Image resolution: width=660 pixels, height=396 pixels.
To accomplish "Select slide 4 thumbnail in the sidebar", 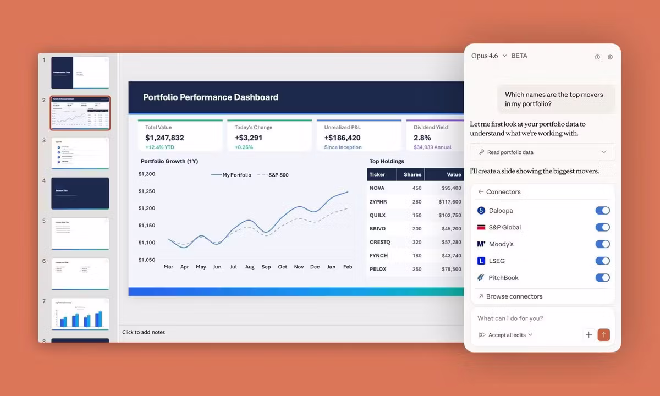I will click(x=80, y=193).
